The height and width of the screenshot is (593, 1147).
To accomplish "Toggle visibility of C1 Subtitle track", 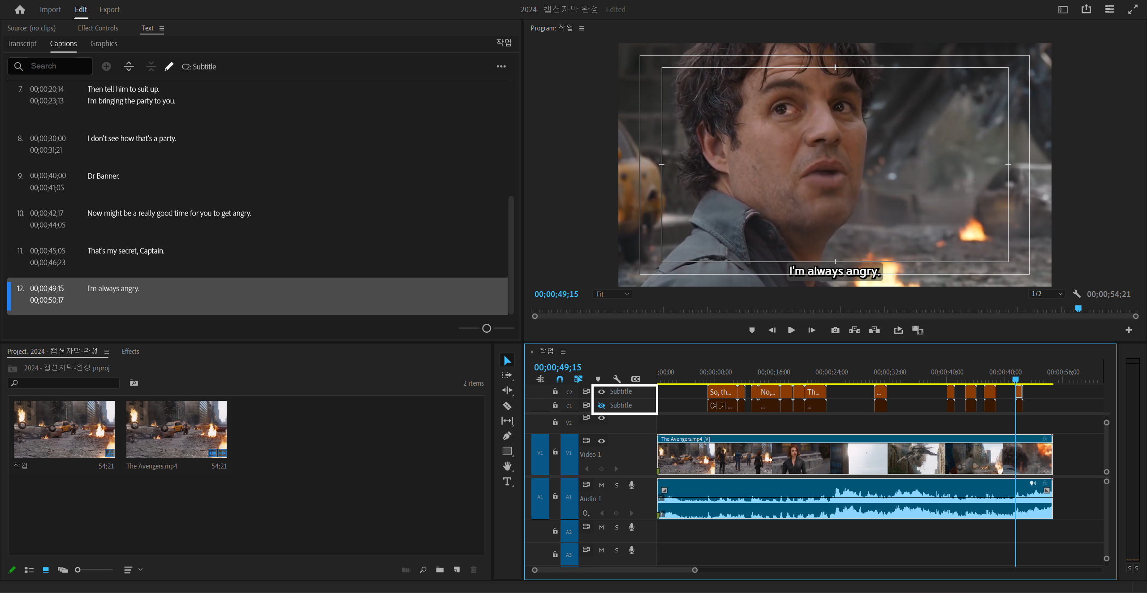I will (x=601, y=405).
